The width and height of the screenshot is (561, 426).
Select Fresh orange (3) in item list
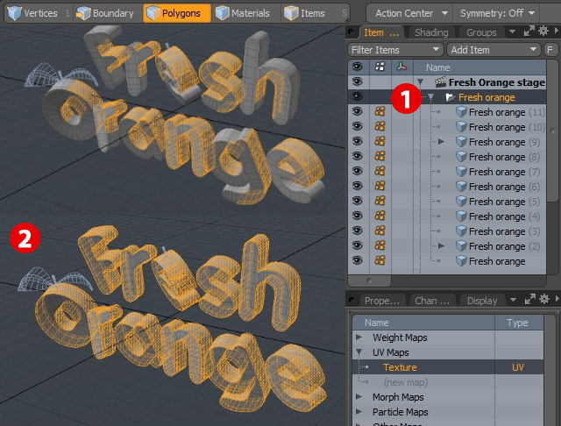coord(505,231)
